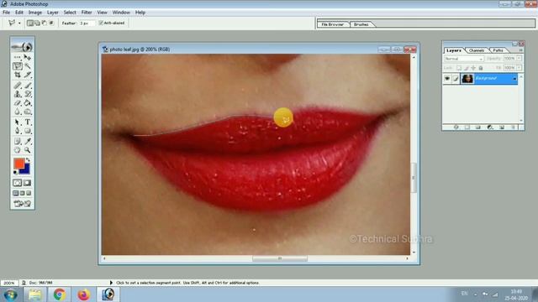Click Add layer mask button
The image size is (538, 302).
(x=467, y=128)
